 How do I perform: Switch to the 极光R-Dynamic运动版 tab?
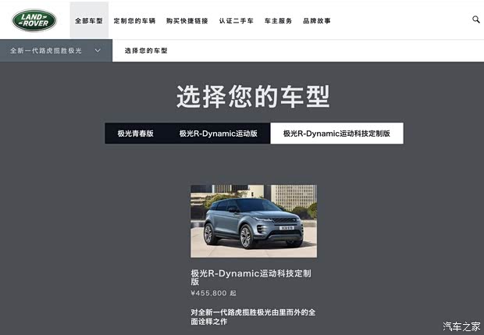pyautogui.click(x=219, y=134)
